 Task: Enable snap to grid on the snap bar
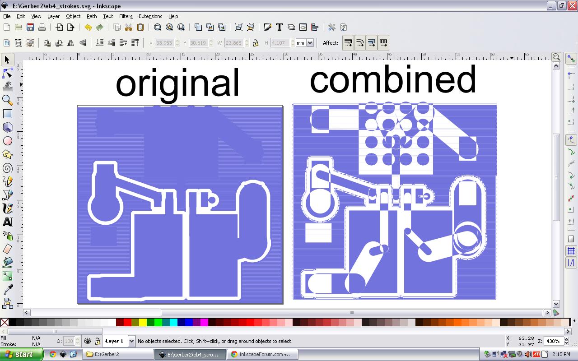[570, 251]
